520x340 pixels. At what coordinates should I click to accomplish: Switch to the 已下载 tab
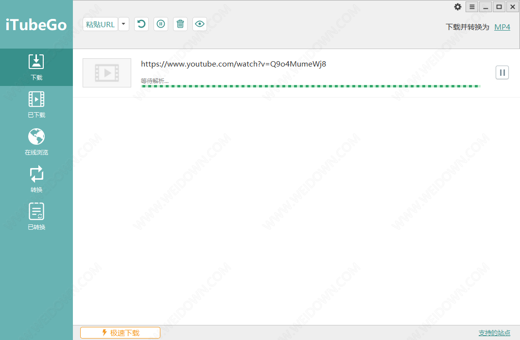click(x=36, y=105)
